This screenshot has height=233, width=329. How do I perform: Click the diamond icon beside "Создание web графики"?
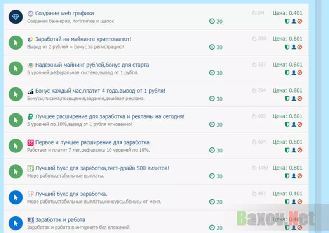15,17
